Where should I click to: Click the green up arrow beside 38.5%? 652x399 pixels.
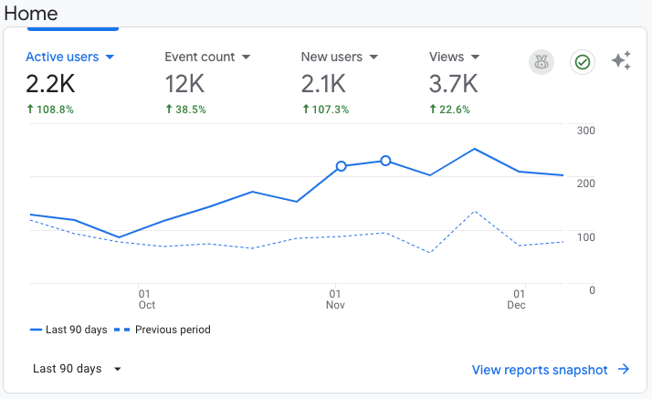(x=168, y=110)
